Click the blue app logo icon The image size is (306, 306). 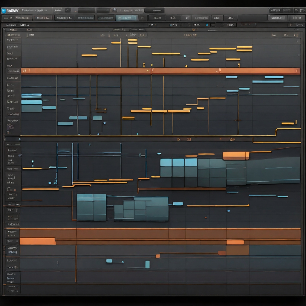click(x=4, y=10)
